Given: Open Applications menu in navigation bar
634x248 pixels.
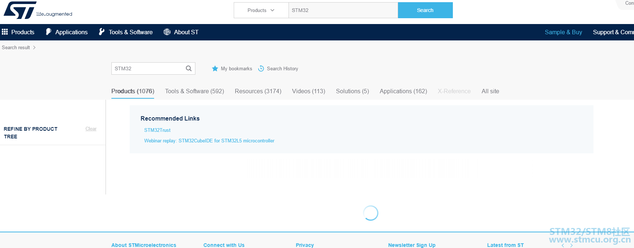Looking at the screenshot, I should pos(71,32).
